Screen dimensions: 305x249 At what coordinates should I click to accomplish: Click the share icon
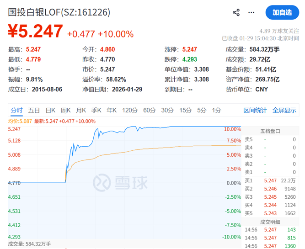tap(236, 12)
